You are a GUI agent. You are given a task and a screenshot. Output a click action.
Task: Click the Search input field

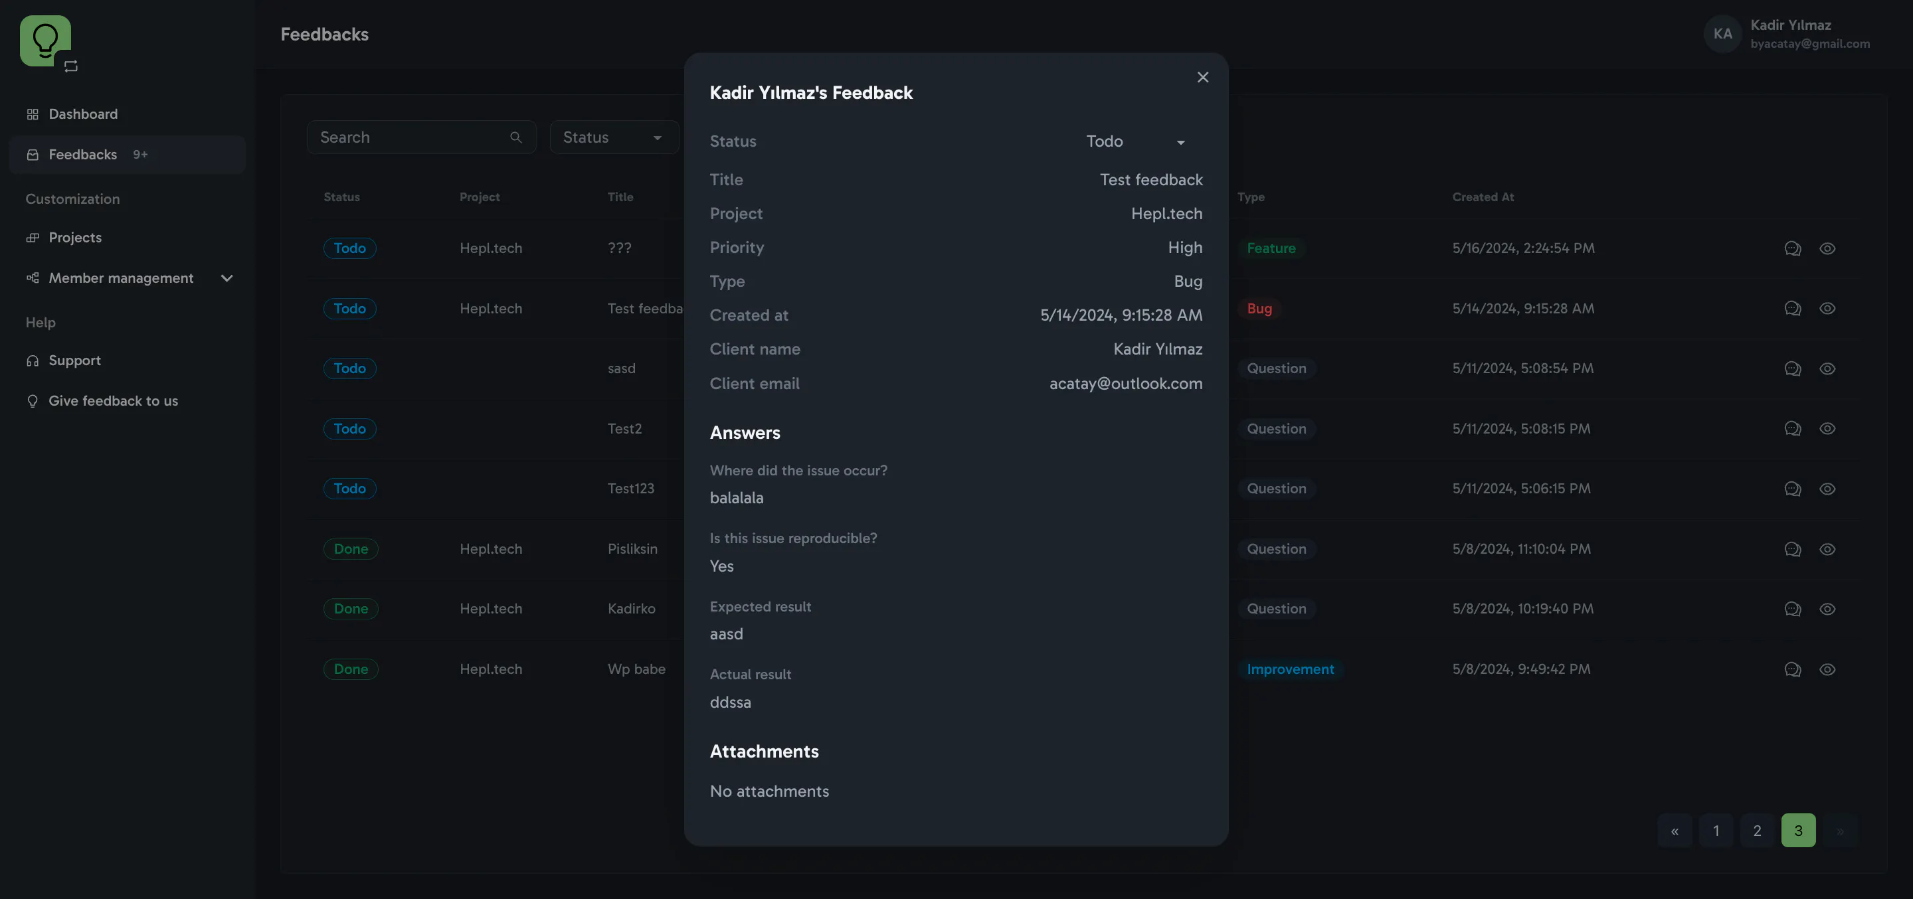pos(421,137)
